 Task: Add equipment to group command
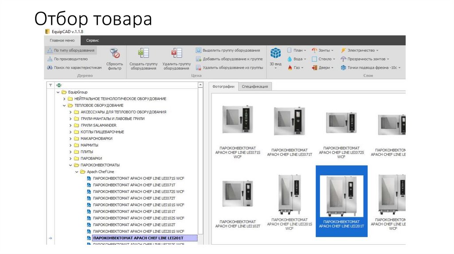pos(229,59)
